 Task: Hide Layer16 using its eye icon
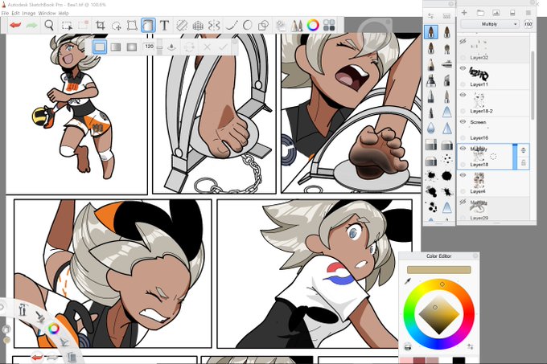pos(463,121)
